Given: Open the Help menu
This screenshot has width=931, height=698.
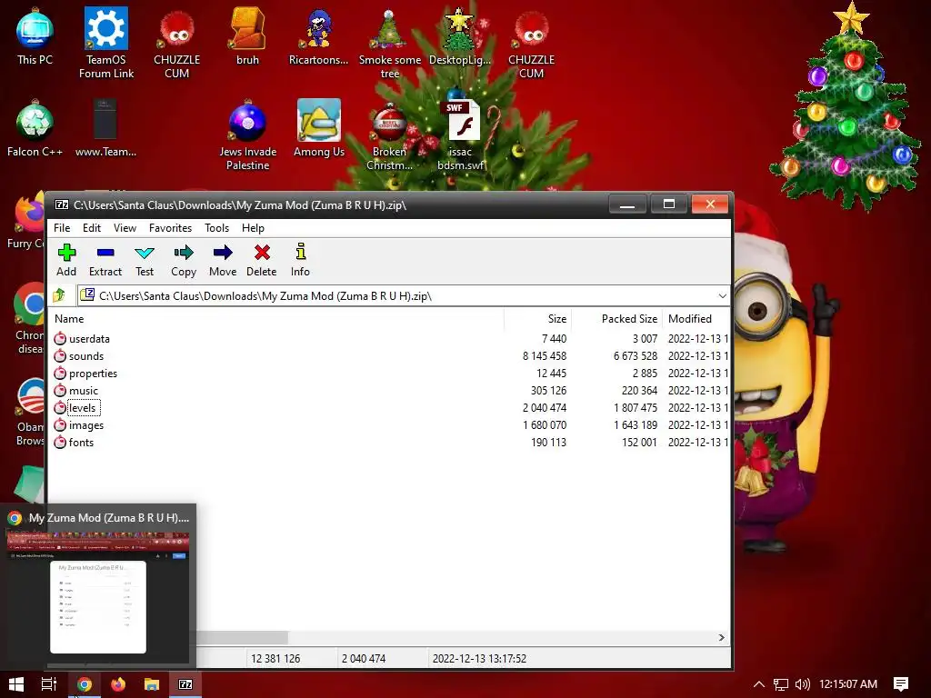Looking at the screenshot, I should coord(253,228).
